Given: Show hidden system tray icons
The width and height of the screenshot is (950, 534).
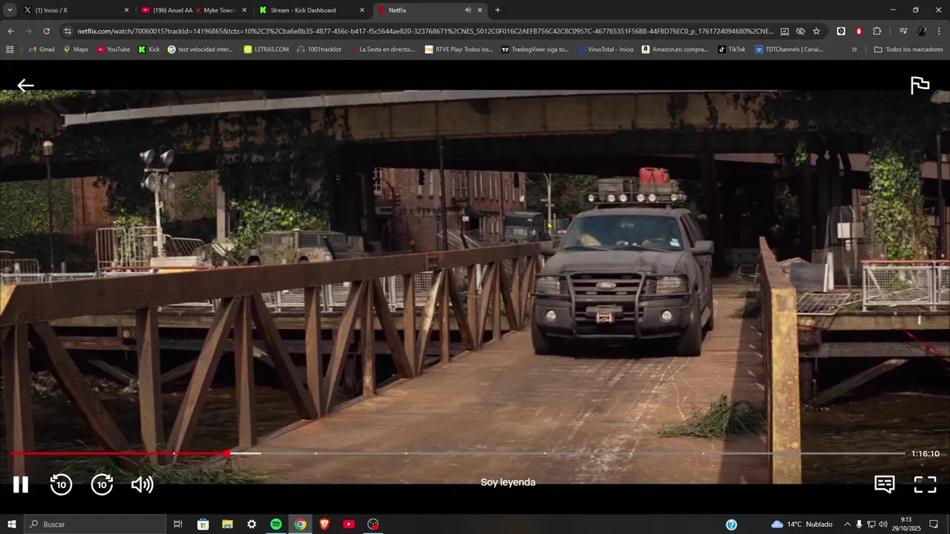Looking at the screenshot, I should (848, 524).
